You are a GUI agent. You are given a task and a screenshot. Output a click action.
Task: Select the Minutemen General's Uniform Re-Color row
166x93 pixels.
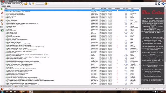coord(72,25)
